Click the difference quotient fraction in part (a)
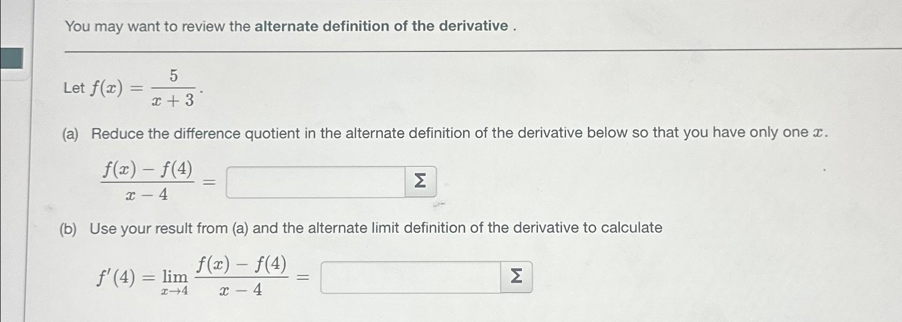The width and height of the screenshot is (902, 322). [x=147, y=182]
